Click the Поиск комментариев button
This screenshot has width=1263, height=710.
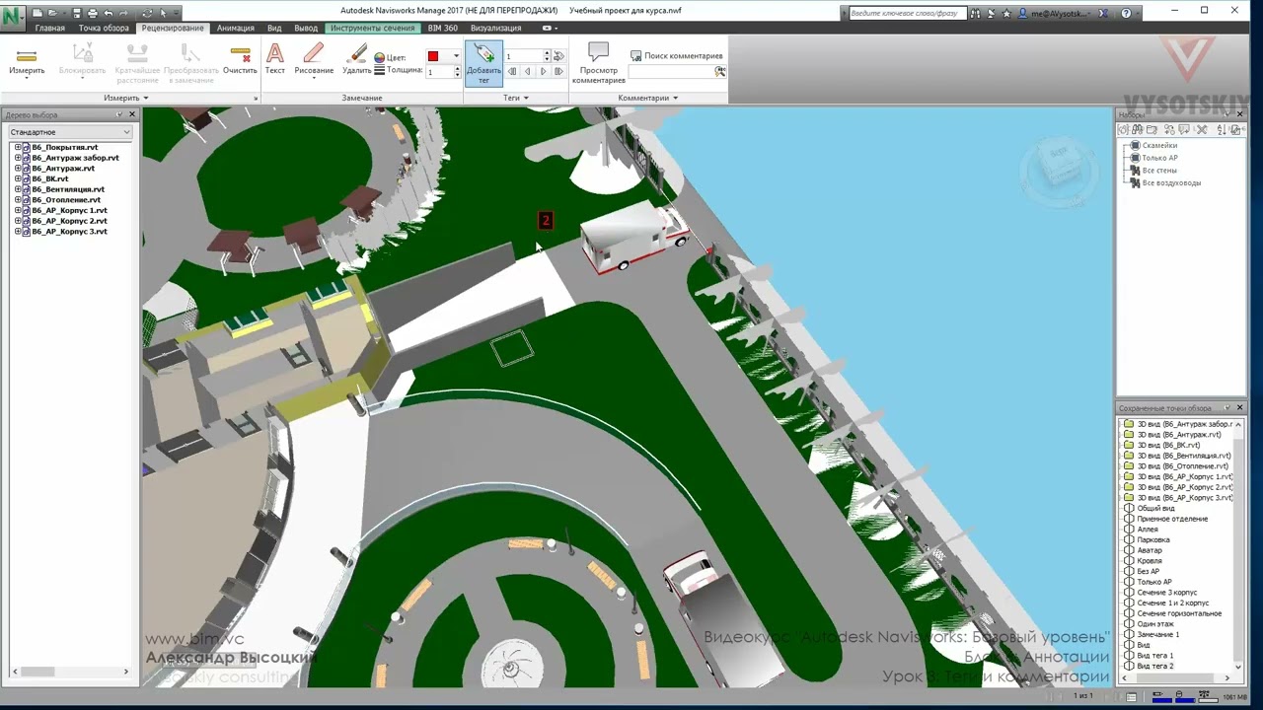click(677, 56)
